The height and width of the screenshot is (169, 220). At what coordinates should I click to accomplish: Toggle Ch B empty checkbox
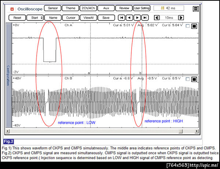188,79
